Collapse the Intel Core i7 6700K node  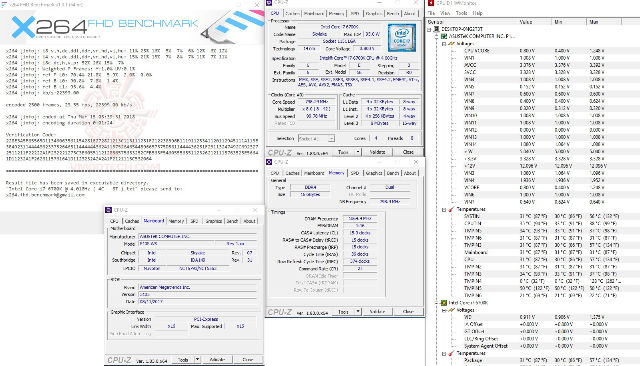coord(437,303)
